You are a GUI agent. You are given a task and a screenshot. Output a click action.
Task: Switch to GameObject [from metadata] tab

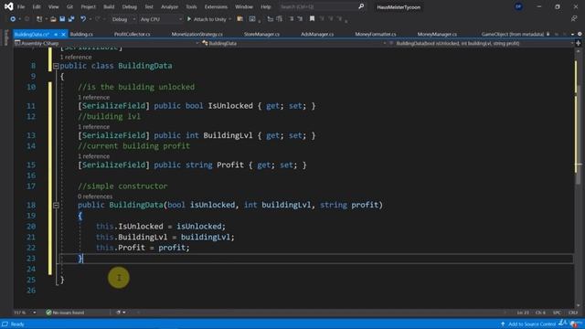513,35
